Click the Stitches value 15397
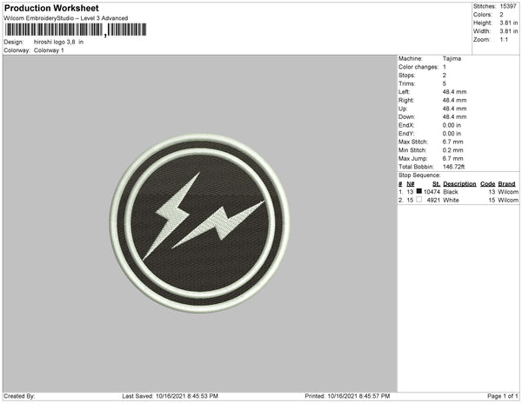Viewport: 522px width, 403px height. pyautogui.click(x=508, y=6)
